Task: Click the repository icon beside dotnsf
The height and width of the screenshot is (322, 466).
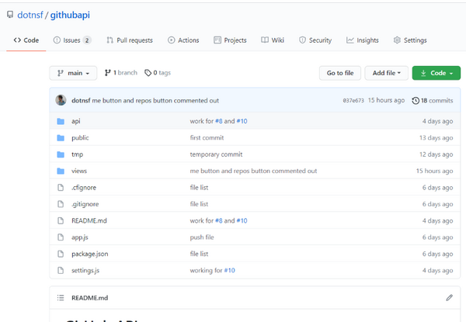Action: pyautogui.click(x=10, y=15)
